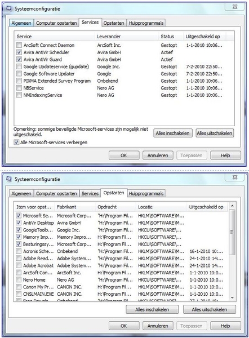This screenshot has width=249, height=338.
Task: Click the startup list vertical scrollbar thumb
Action: point(232,232)
